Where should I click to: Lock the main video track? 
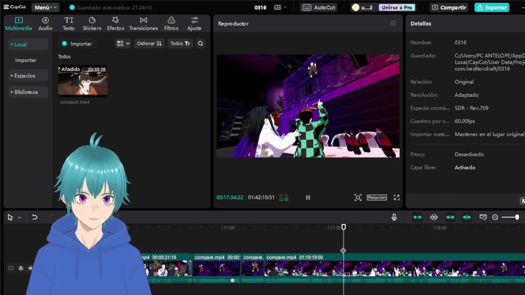point(21,268)
